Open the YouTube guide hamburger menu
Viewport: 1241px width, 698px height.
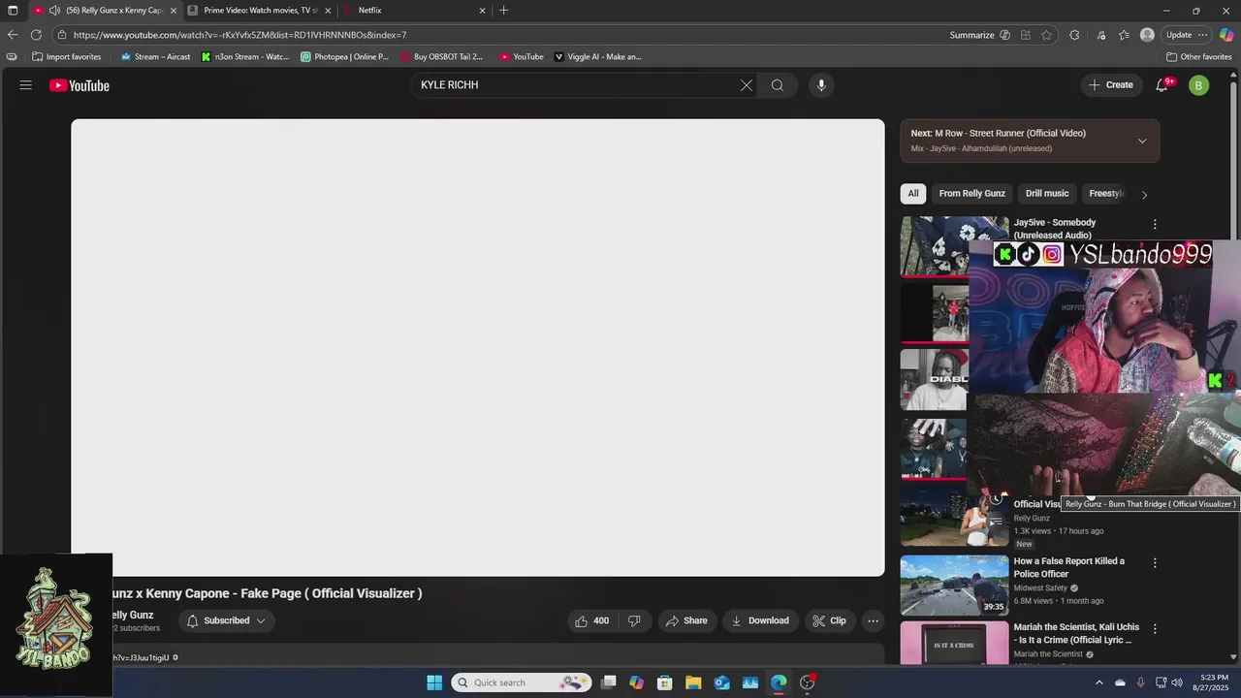[26, 85]
